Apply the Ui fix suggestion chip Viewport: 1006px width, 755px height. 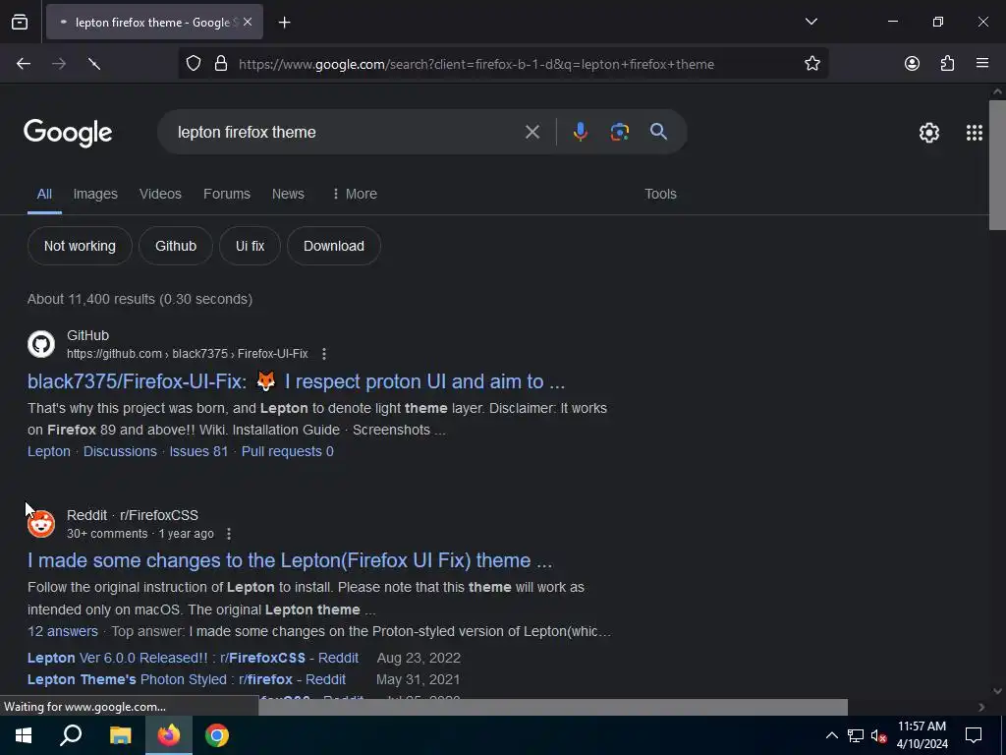[x=250, y=246]
